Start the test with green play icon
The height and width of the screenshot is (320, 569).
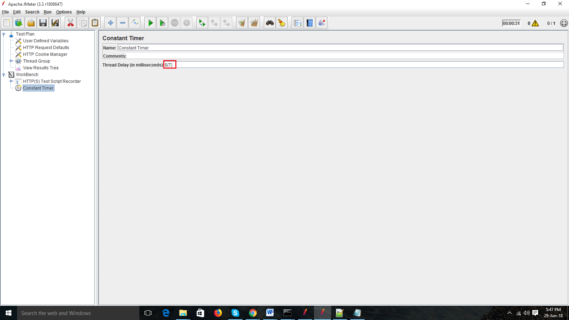pyautogui.click(x=150, y=23)
